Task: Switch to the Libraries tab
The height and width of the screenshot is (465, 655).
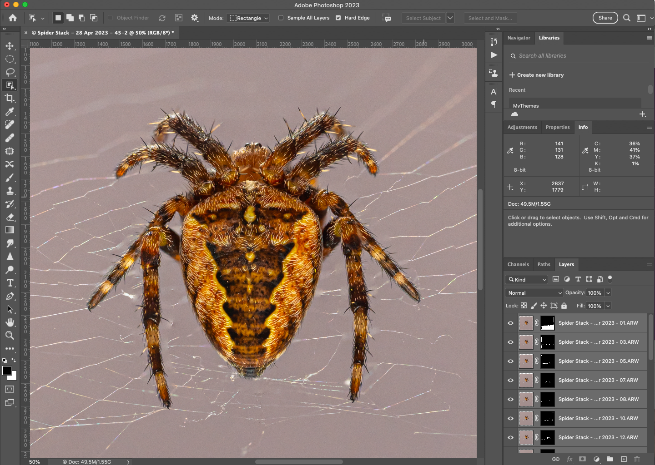Action: (549, 38)
